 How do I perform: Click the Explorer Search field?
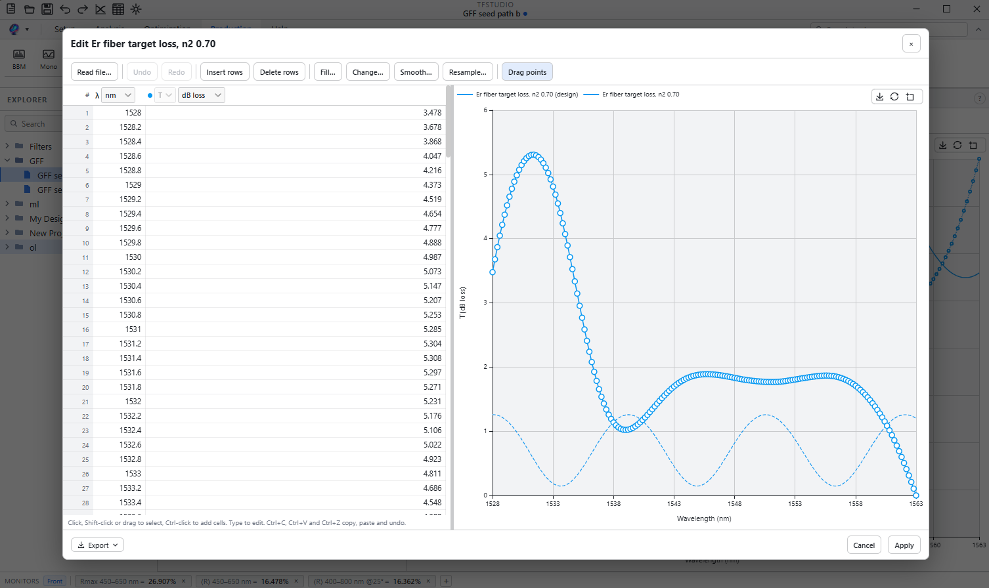34,123
